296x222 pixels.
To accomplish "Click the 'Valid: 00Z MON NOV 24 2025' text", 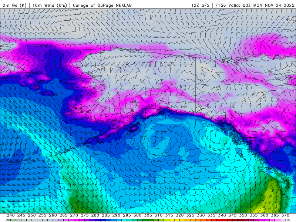I will (x=261, y=5).
